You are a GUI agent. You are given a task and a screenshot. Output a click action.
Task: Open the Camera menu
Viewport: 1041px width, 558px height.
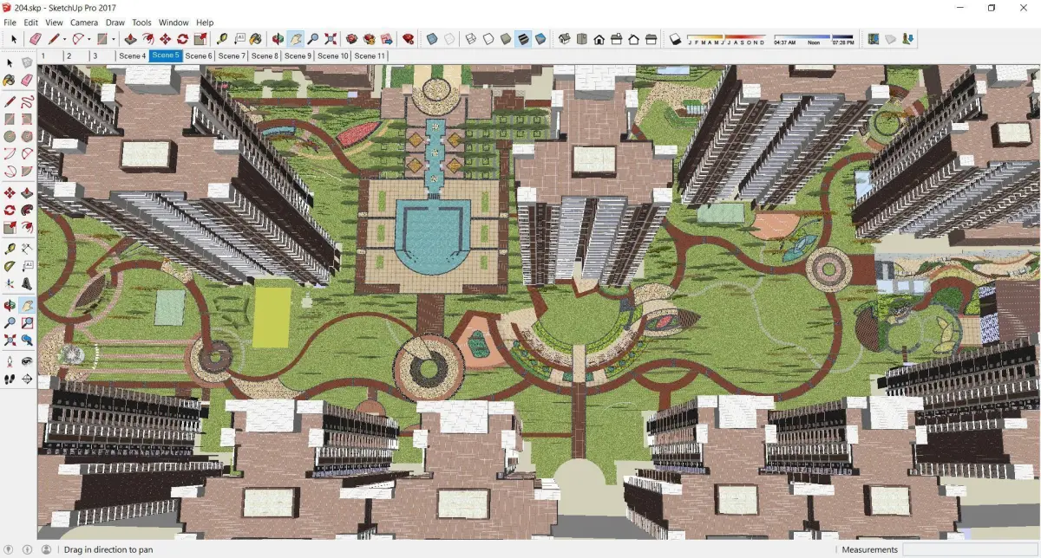pyautogui.click(x=84, y=23)
